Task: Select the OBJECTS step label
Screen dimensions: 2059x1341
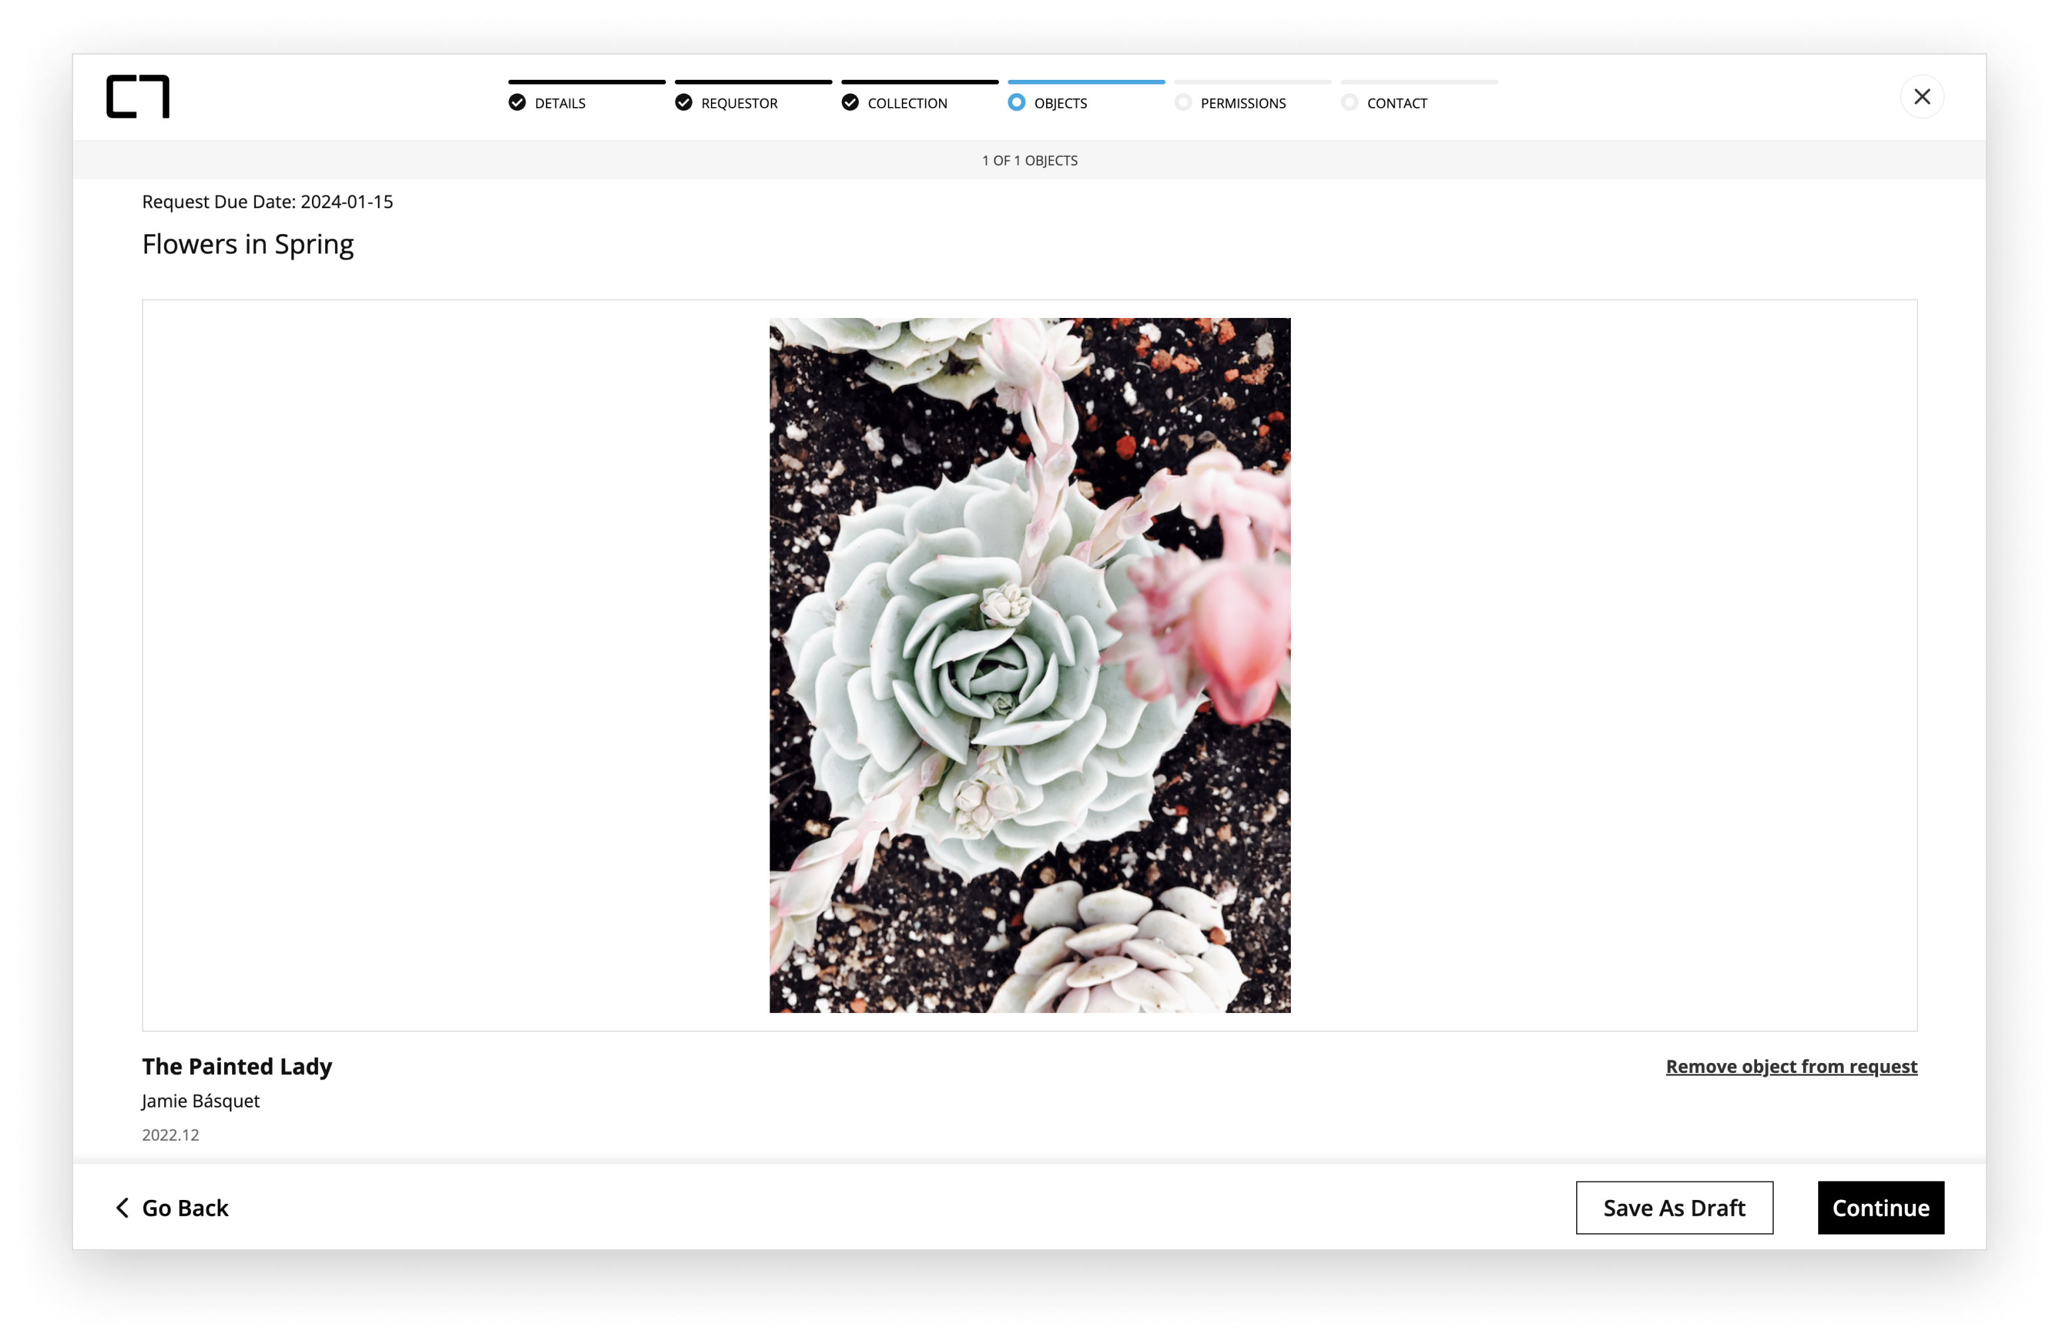Action: 1060,104
